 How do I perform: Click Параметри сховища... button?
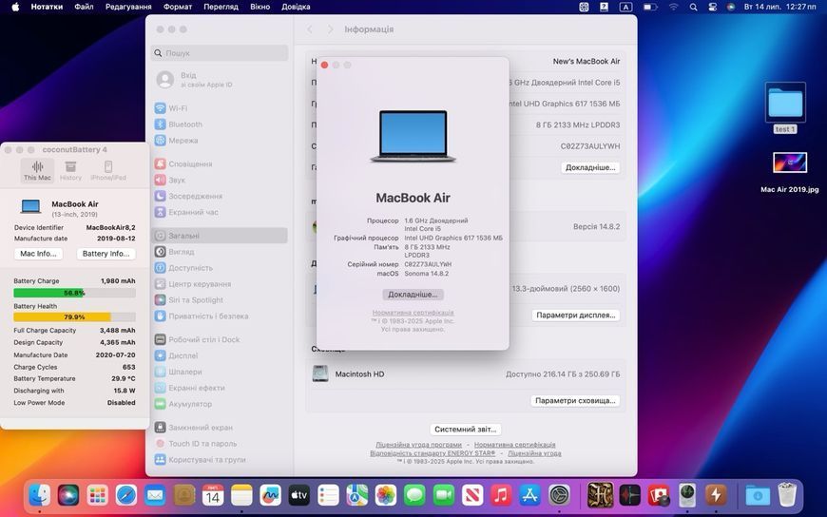(x=575, y=400)
